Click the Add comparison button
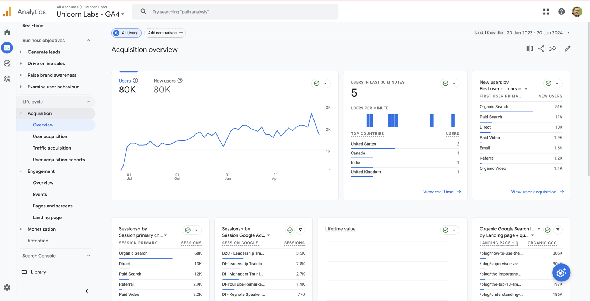 point(165,33)
